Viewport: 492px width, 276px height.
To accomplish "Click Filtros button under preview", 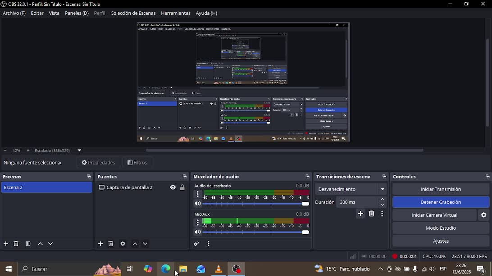I will (x=137, y=162).
